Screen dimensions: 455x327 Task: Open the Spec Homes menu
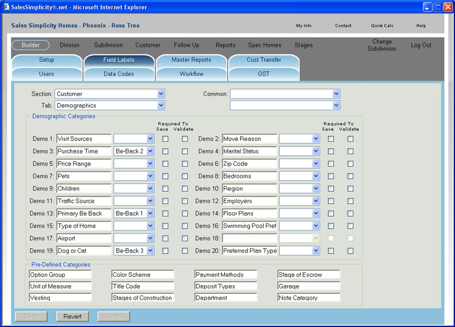265,46
